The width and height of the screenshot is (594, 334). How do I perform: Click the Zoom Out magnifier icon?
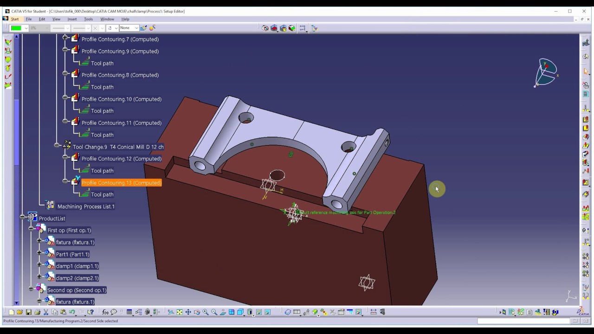tap(214, 312)
